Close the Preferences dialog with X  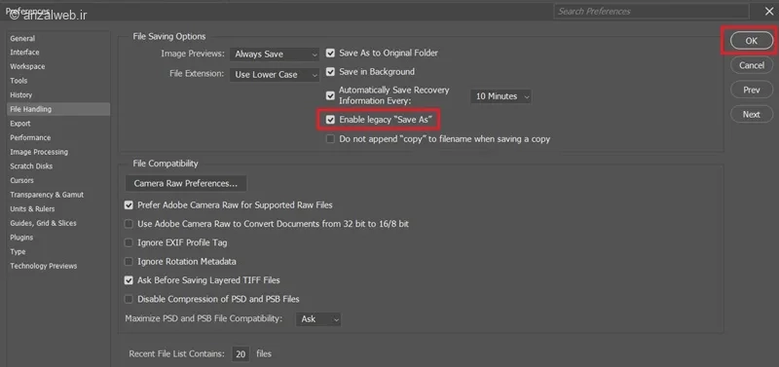(x=769, y=11)
